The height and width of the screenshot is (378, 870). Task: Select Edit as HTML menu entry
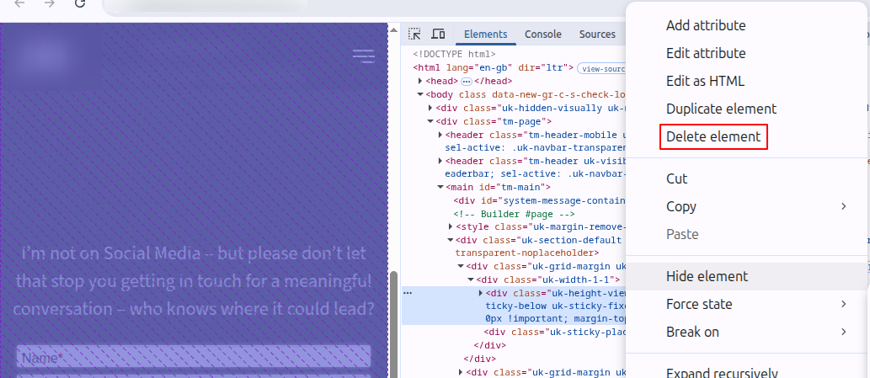point(705,81)
